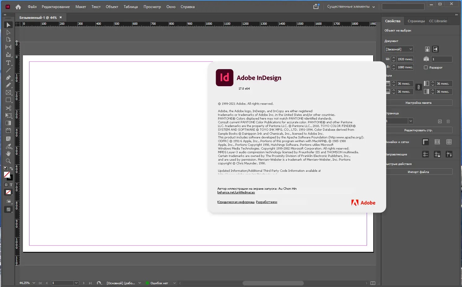
Task: Enable the Разворот checkbox
Action: (x=426, y=67)
